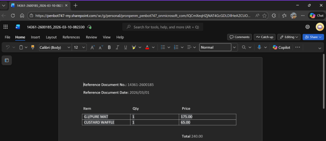
Task: Apply the red font color swatch
Action: point(147,47)
